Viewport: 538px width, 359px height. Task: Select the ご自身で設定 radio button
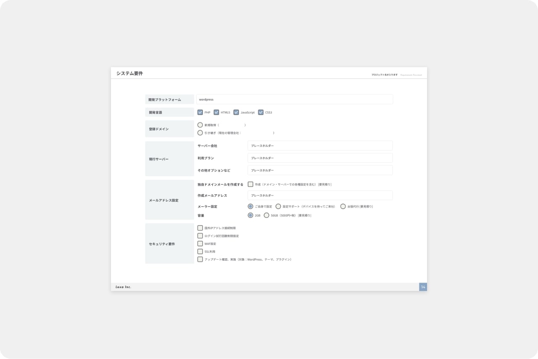point(251,206)
